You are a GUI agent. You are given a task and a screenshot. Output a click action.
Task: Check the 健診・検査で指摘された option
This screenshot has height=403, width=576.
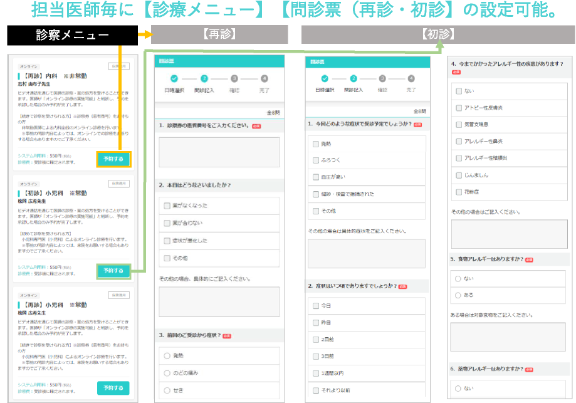coord(316,194)
